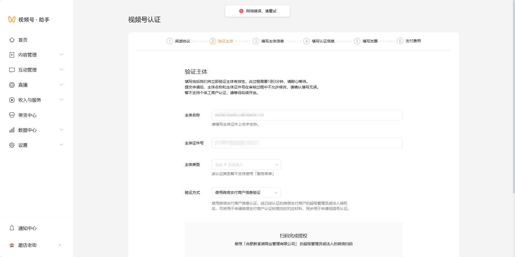
Task: Click step 4 circle for 填写认证信息
Action: [x=307, y=41]
